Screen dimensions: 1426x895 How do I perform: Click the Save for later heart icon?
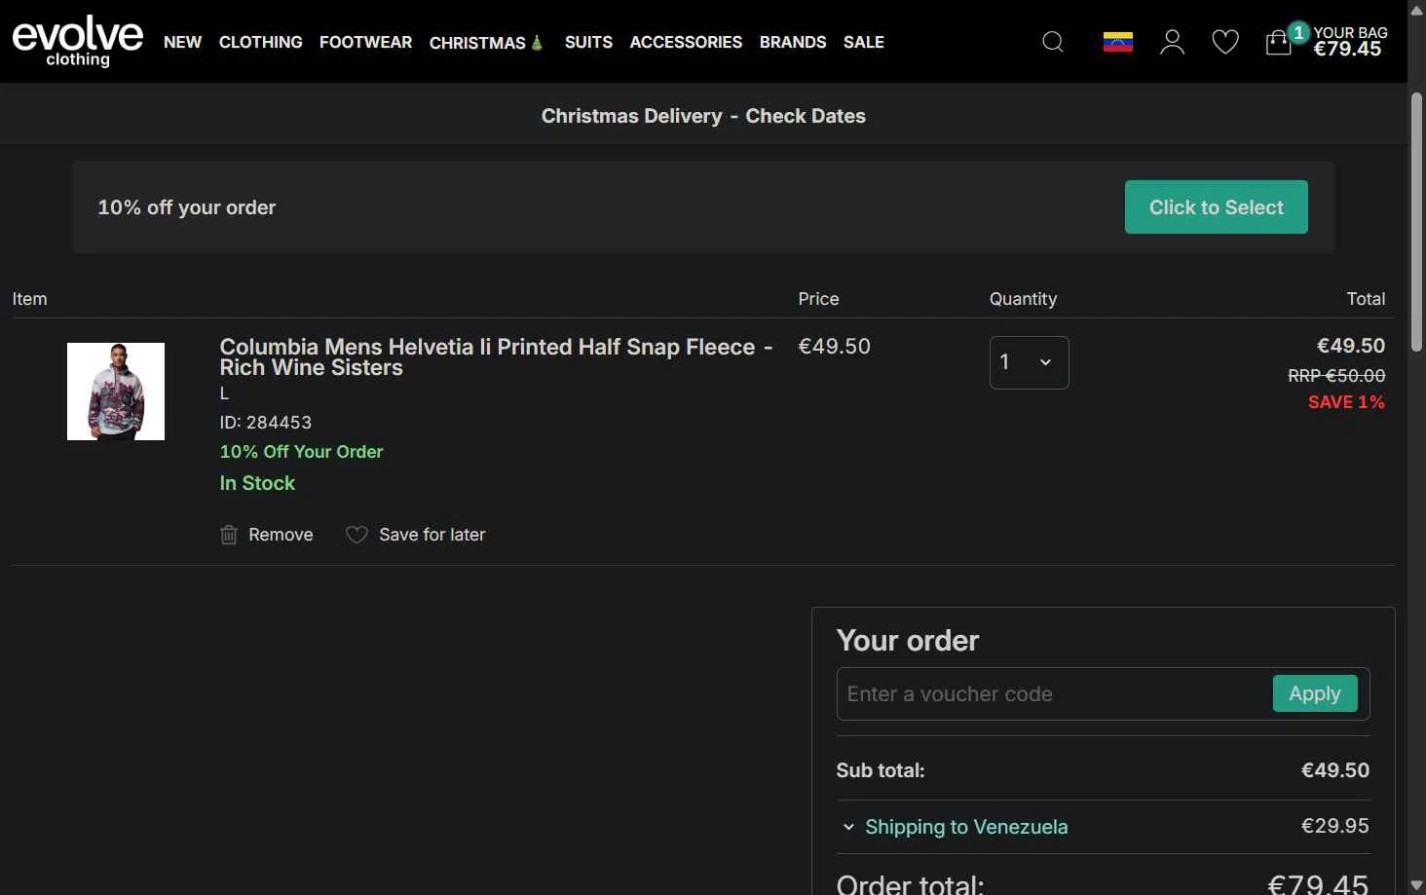pyautogui.click(x=356, y=535)
